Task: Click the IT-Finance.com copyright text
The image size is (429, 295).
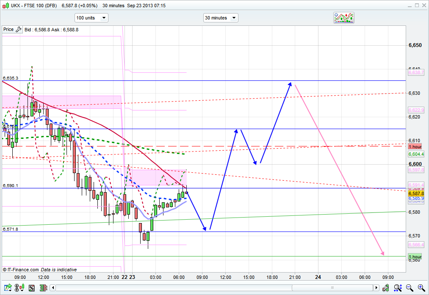Action: [20, 270]
